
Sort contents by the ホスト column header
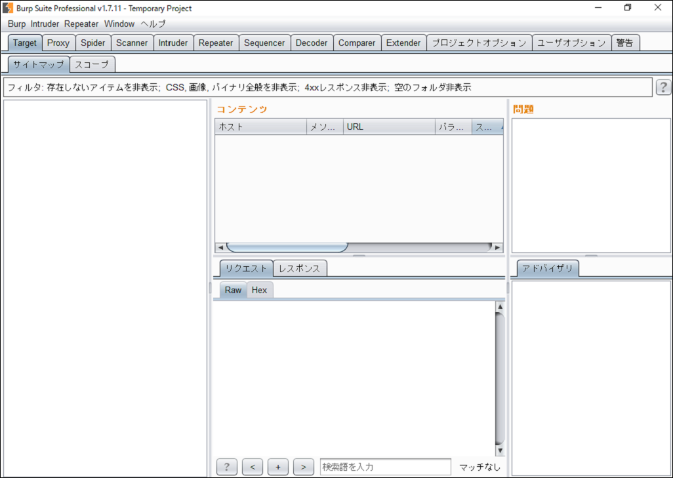click(x=260, y=127)
